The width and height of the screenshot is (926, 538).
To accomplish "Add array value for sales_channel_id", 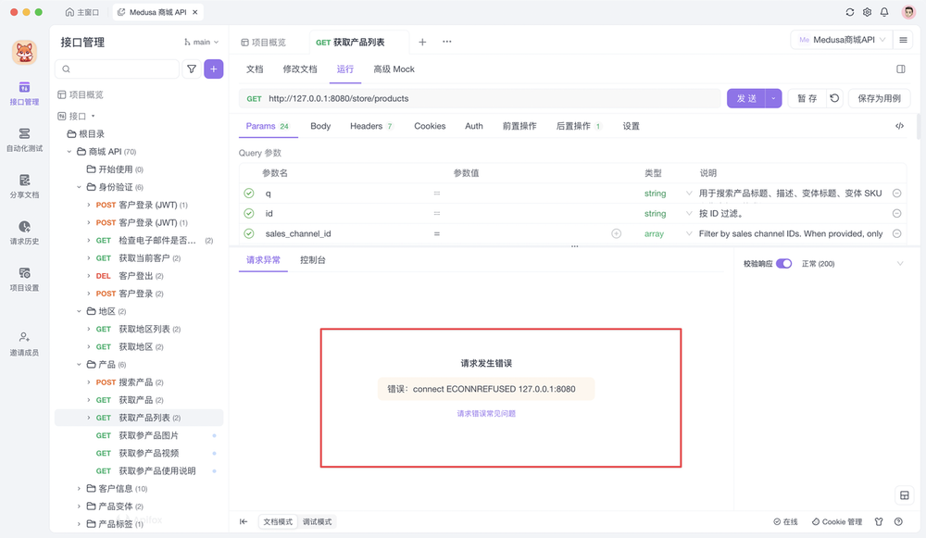I will [616, 234].
